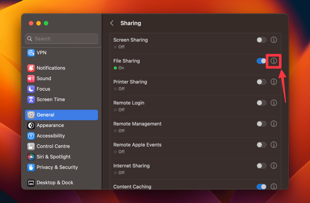Open Privacy & Security settings
Image resolution: width=310 pixels, height=203 pixels.
coord(57,167)
